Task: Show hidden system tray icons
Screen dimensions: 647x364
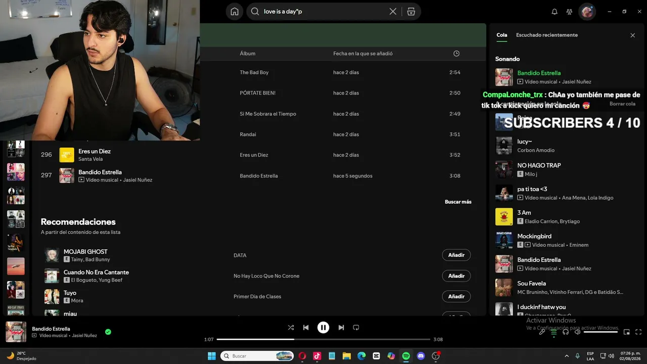Action: coord(567,356)
